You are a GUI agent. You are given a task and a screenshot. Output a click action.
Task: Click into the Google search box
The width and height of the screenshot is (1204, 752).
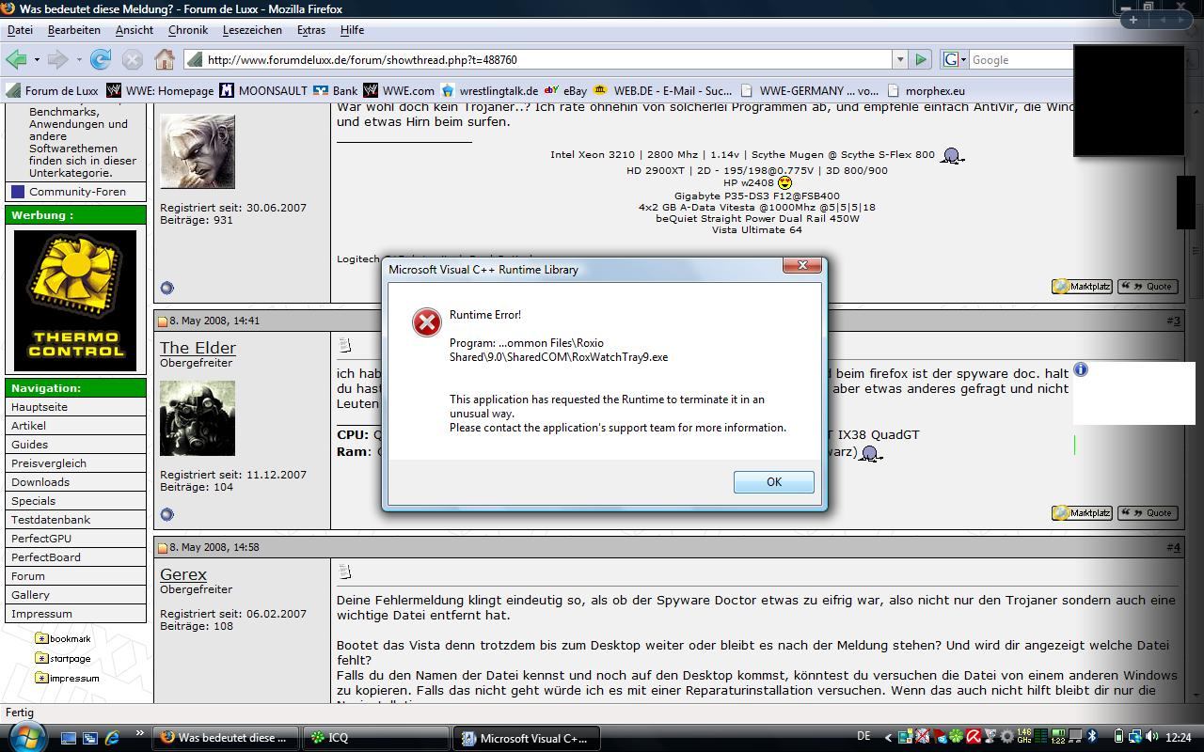click(x=1021, y=59)
